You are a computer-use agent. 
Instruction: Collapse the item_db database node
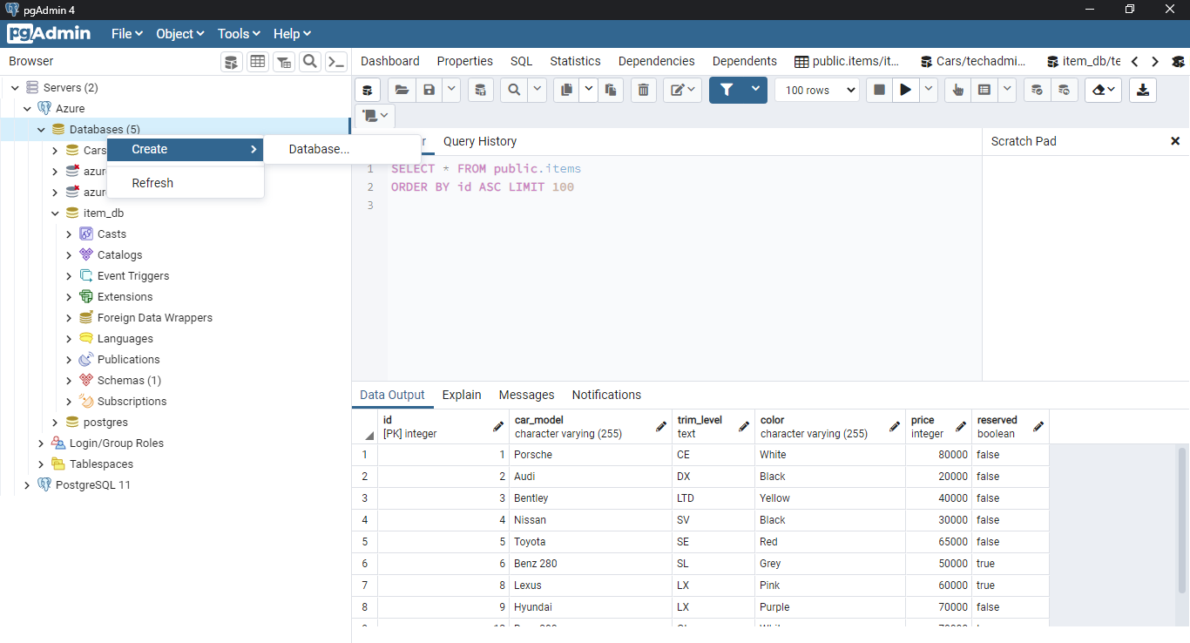55,213
